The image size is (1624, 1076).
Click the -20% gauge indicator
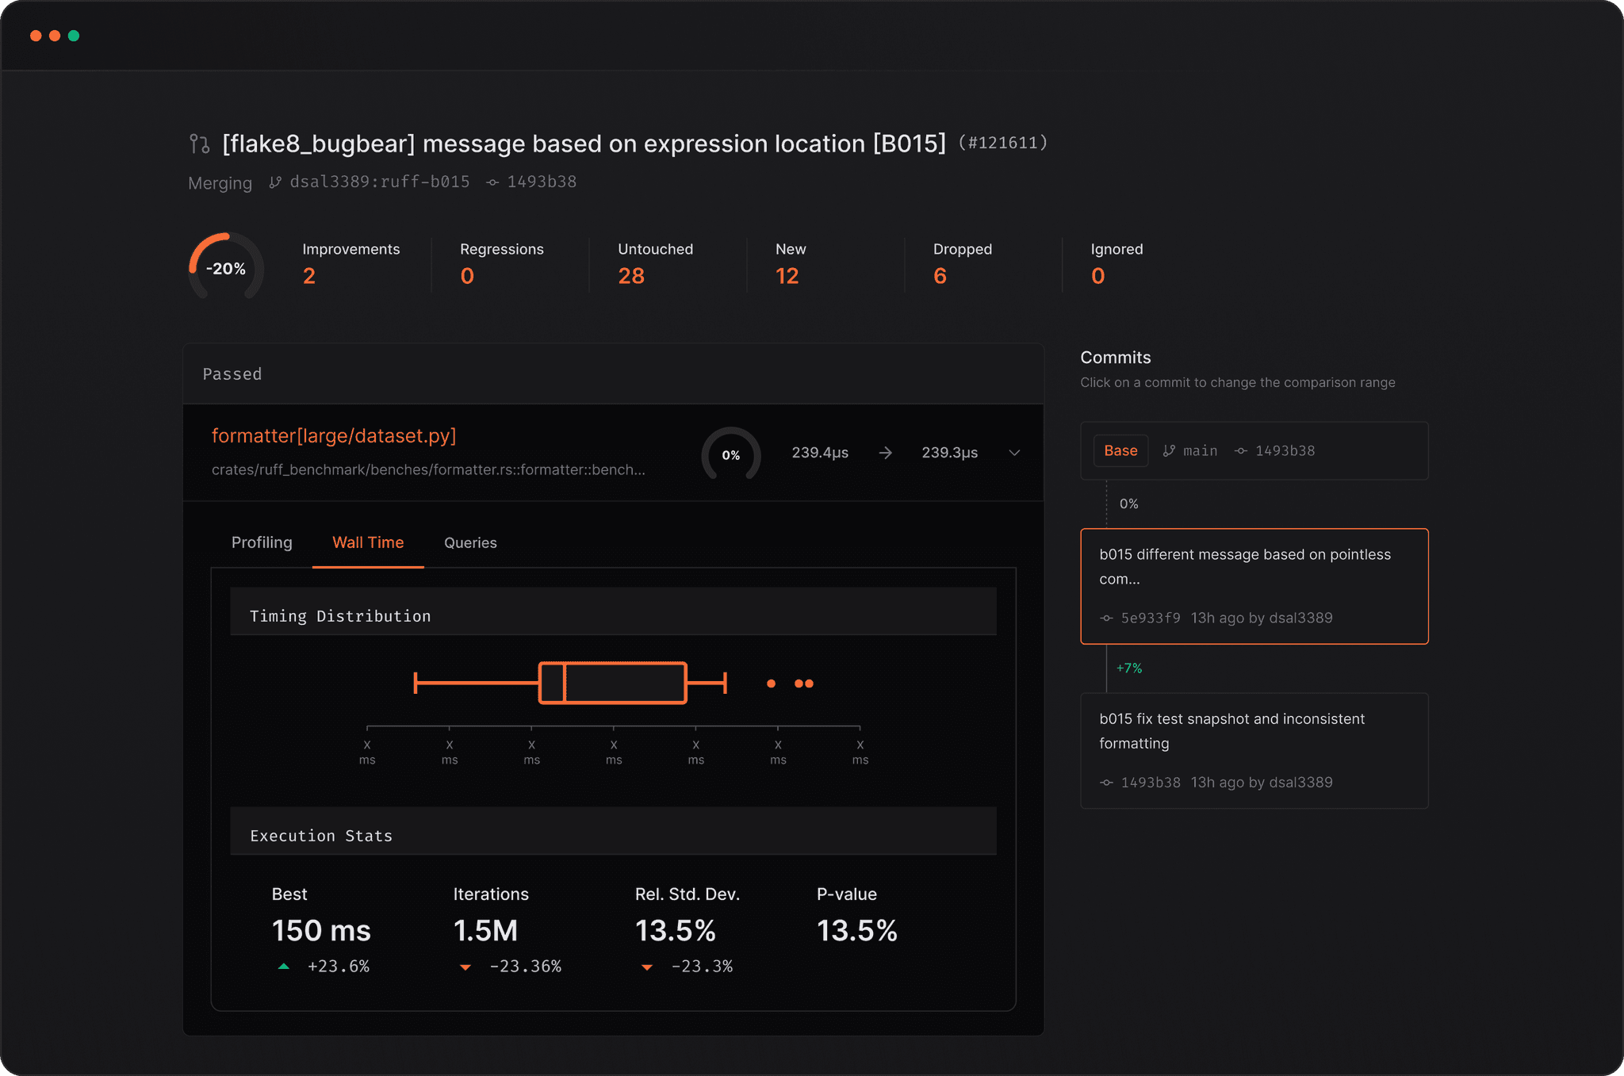[225, 268]
